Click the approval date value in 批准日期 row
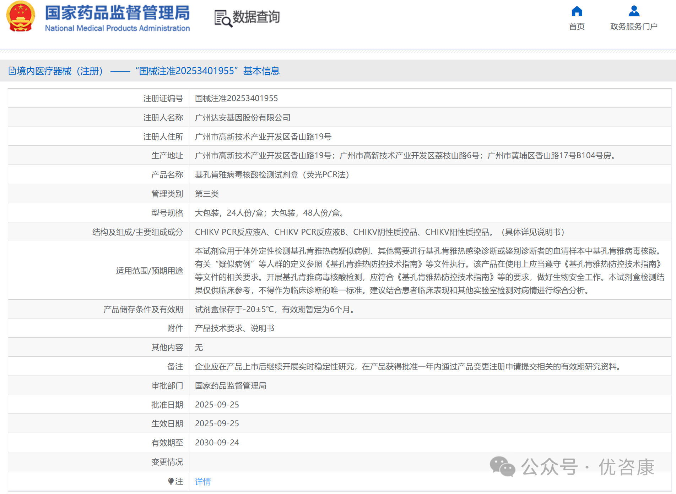The height and width of the screenshot is (494, 676). (x=217, y=405)
